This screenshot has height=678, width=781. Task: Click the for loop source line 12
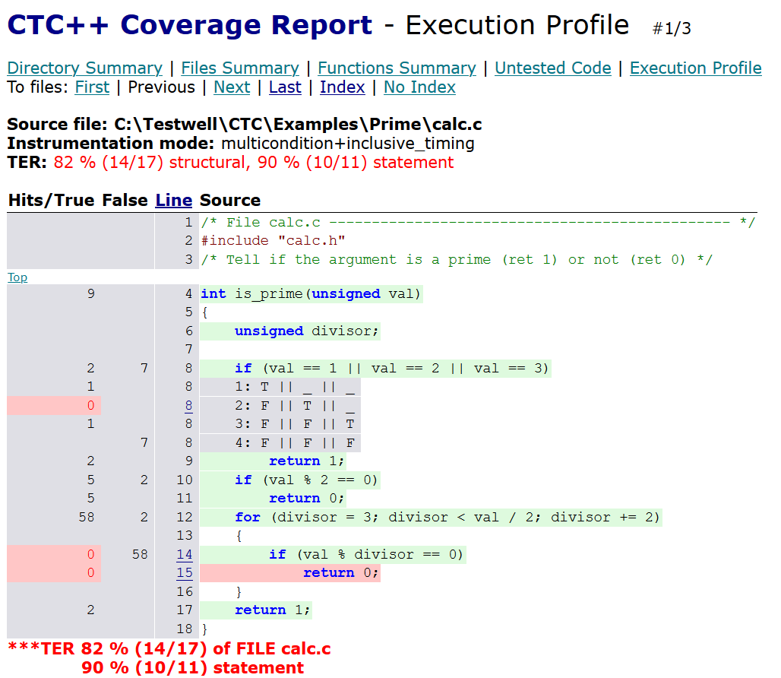(447, 518)
